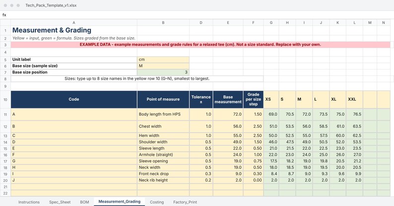Viewport: 394px width, 206px height.
Task: Switch to the Instructions sheet tab
Action: (x=29, y=202)
